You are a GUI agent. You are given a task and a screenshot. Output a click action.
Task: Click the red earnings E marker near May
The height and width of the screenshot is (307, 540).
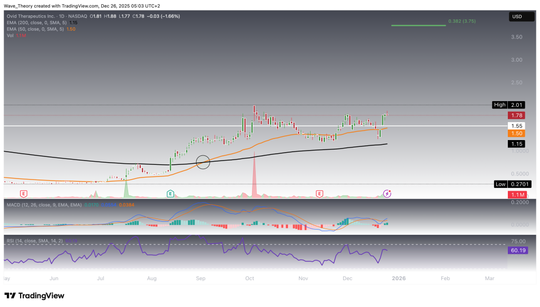point(23,193)
